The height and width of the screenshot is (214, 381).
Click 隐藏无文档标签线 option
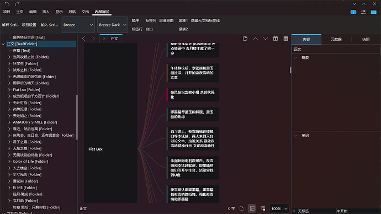(205, 20)
